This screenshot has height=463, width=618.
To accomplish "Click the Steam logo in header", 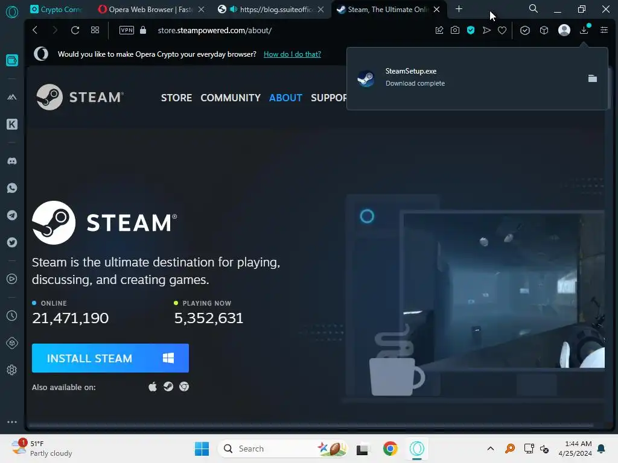I will coord(80,97).
